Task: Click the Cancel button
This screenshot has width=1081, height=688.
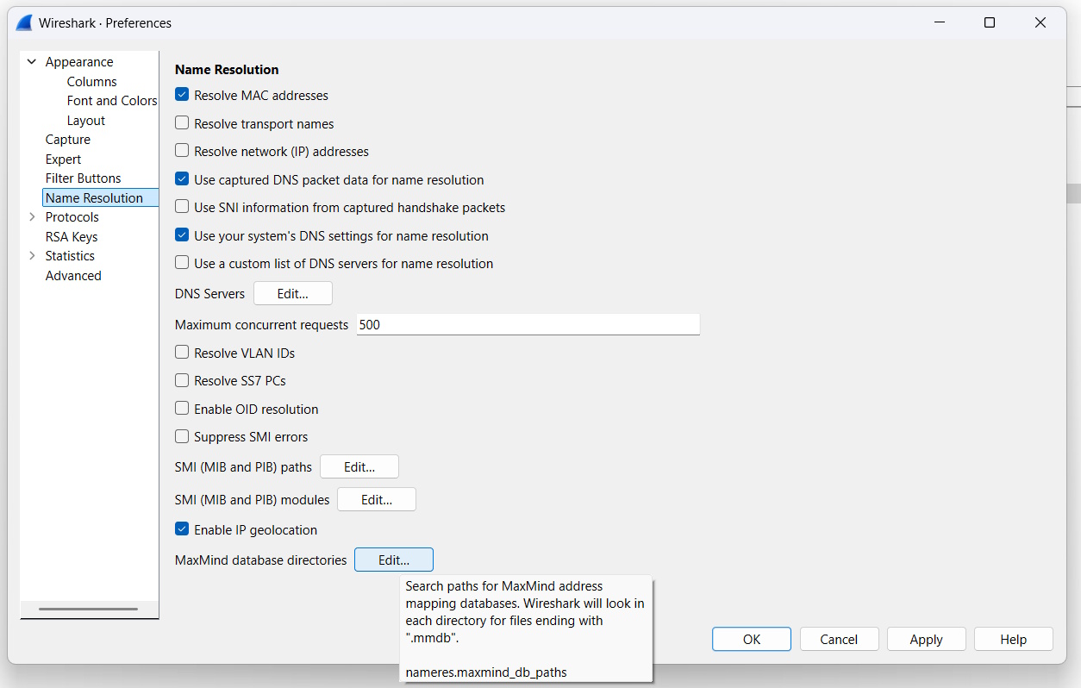Action: tap(839, 640)
